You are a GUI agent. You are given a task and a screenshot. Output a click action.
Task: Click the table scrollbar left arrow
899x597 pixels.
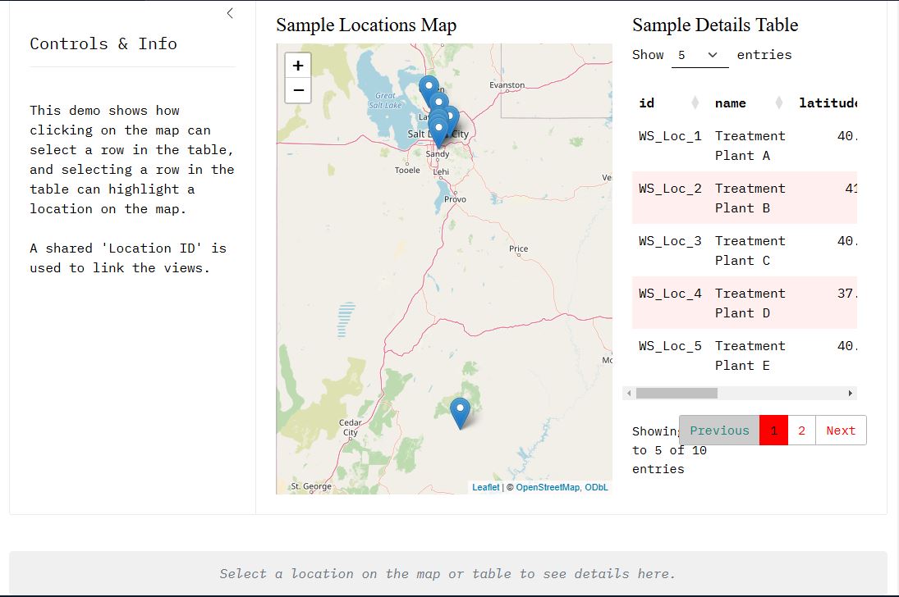coord(630,394)
